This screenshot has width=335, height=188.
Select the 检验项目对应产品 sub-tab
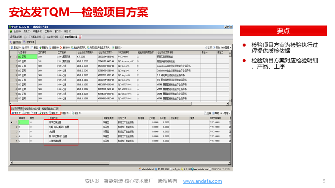point(32,109)
